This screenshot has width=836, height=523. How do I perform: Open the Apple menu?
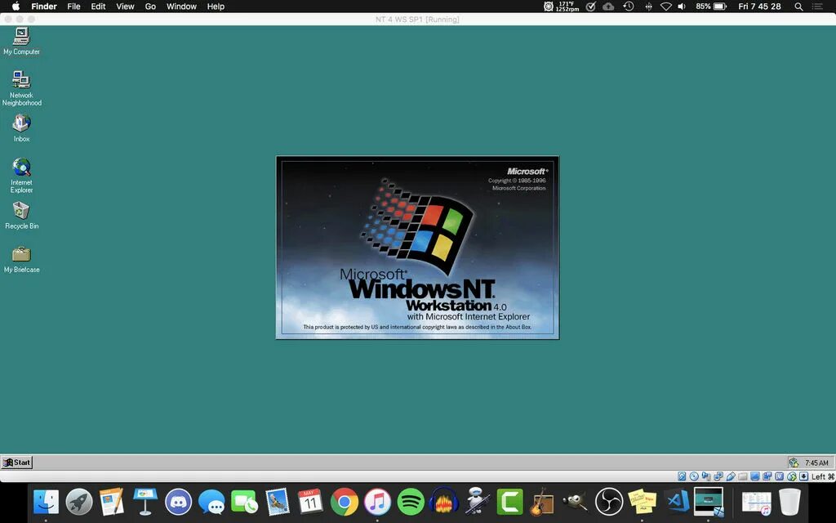point(16,7)
